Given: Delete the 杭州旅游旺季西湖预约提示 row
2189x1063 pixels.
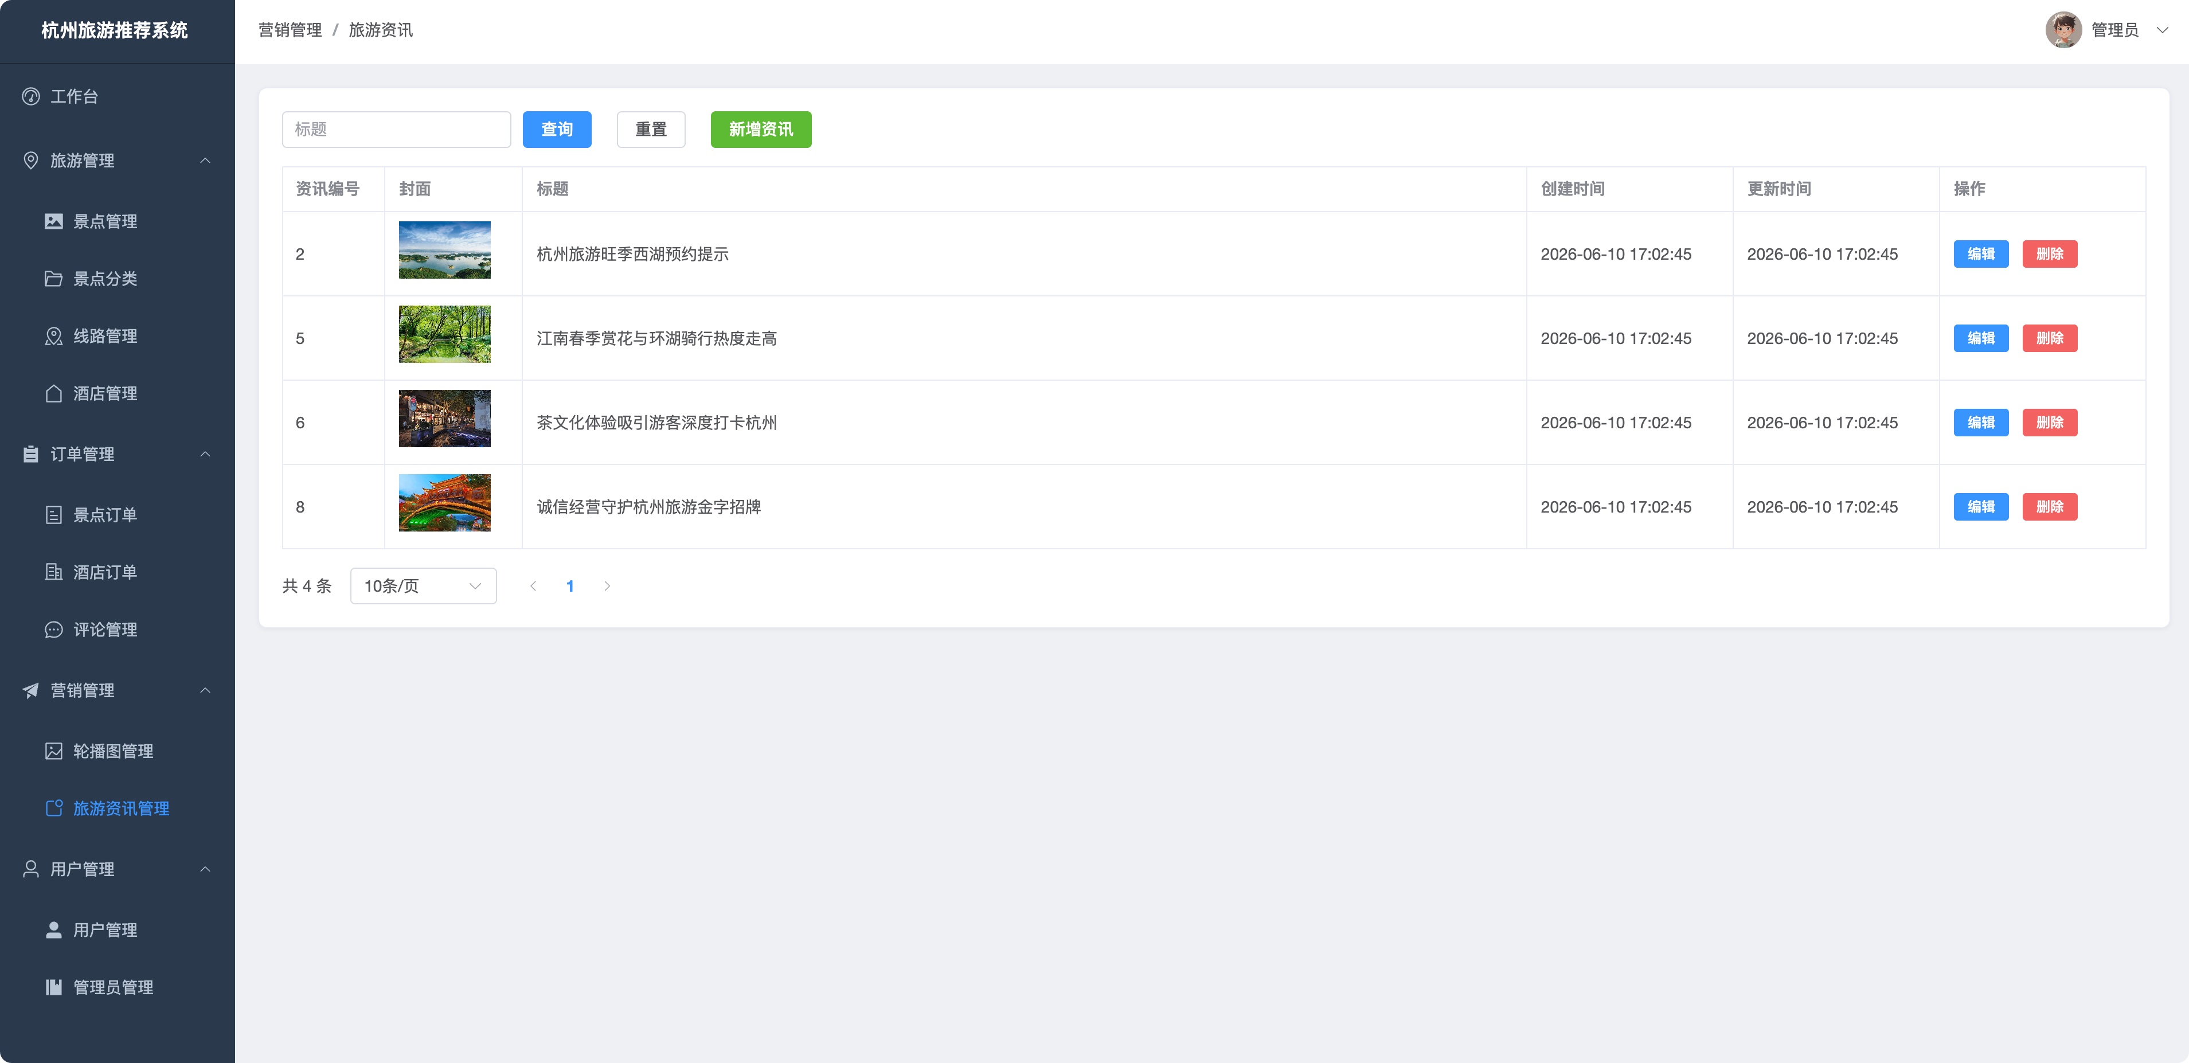Looking at the screenshot, I should click(2050, 254).
